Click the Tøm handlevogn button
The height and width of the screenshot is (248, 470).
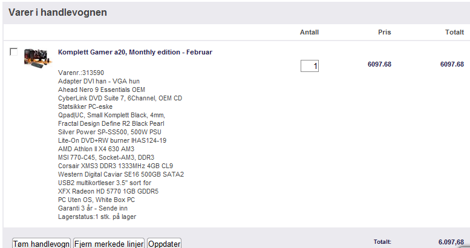[x=41, y=243]
